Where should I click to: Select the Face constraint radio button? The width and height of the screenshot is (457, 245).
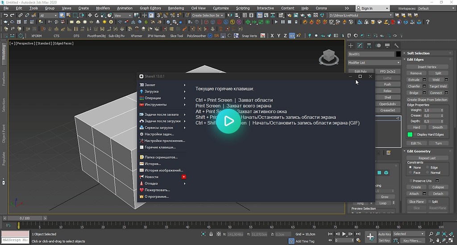point(411,172)
